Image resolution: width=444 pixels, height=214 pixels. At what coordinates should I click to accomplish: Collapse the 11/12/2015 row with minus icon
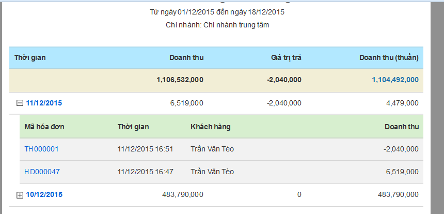20,103
